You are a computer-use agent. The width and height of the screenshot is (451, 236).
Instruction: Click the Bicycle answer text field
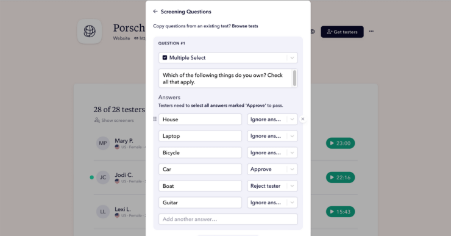pyautogui.click(x=200, y=152)
